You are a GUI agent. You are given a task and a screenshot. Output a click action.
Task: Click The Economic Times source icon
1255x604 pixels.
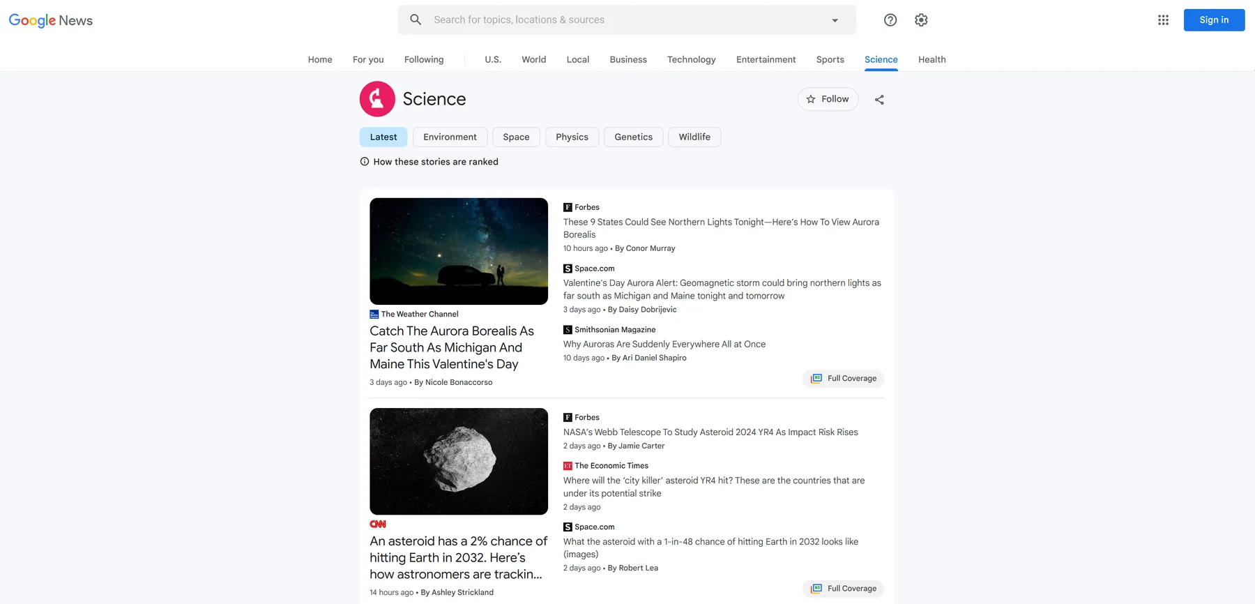click(x=568, y=466)
